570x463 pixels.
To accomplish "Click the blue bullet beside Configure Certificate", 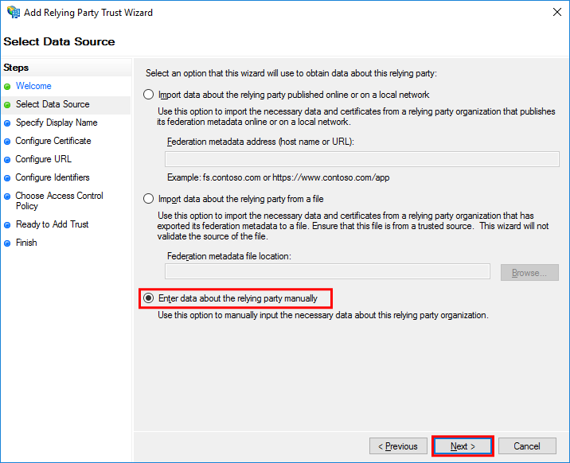I will point(7,142).
